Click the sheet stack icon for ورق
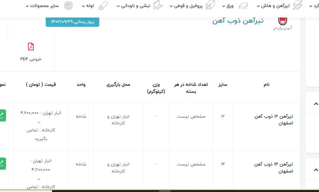Image resolution: width=319 pixels, height=192 pixels. point(243,6)
